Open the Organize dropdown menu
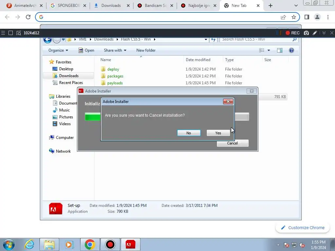This screenshot has height=251, width=335. pos(58,50)
